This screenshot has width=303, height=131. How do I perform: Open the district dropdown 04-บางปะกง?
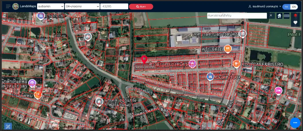82,6
